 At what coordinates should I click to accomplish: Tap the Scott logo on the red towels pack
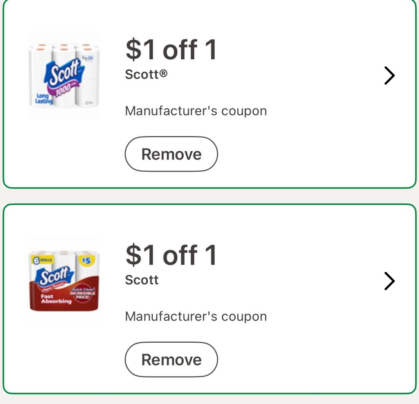[x=54, y=277]
